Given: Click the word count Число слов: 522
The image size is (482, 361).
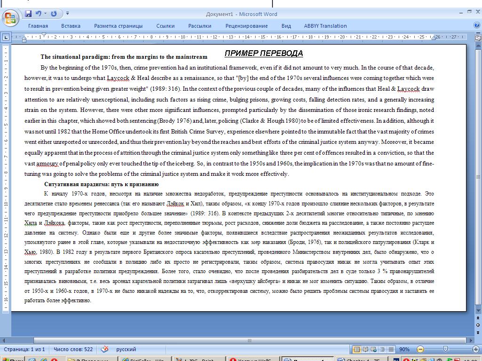Looking at the screenshot, I should (73, 349).
